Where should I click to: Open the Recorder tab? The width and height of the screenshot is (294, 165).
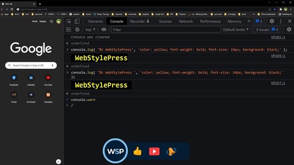point(140,22)
